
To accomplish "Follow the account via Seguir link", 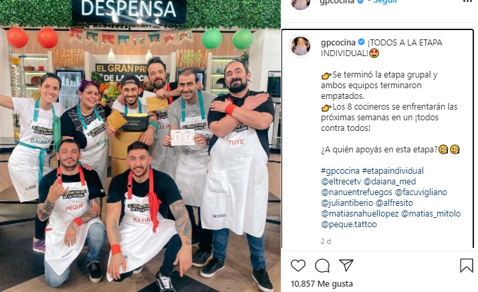I will (x=385, y=1).
